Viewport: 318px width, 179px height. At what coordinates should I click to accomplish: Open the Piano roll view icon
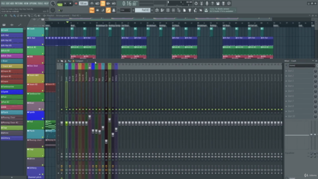[x=162, y=10]
